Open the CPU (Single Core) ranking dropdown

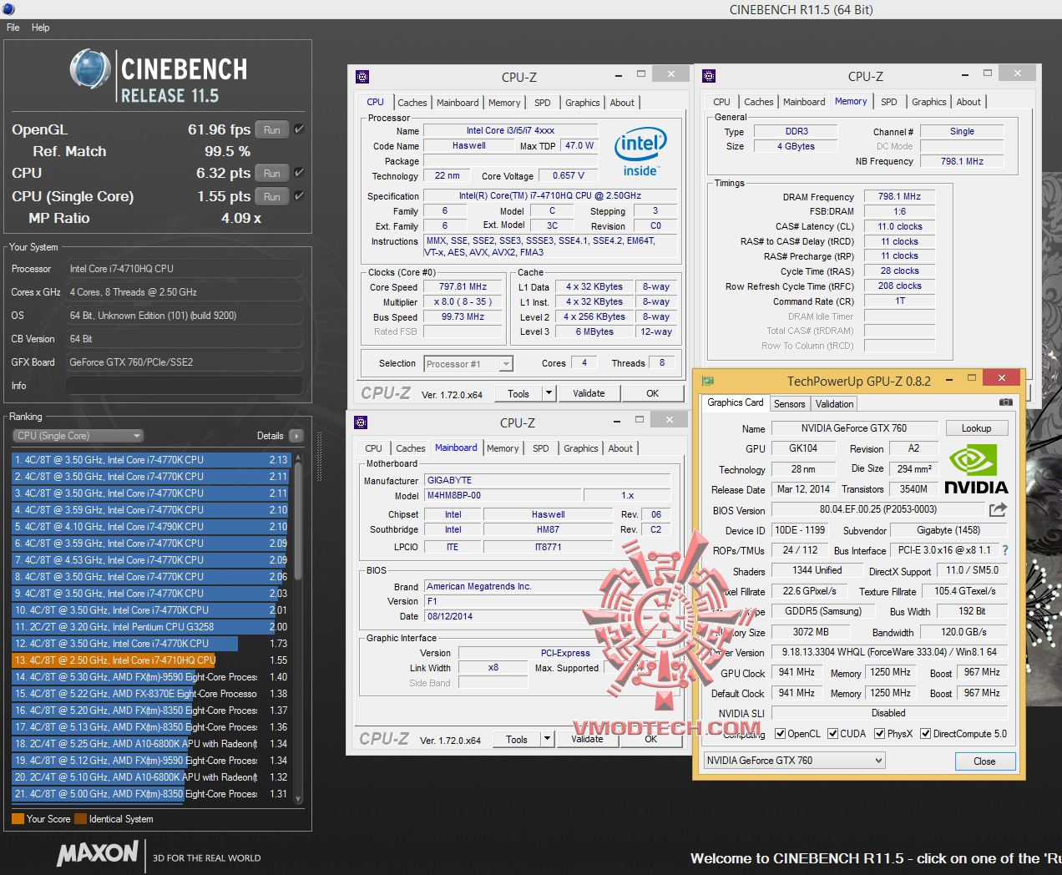click(78, 436)
